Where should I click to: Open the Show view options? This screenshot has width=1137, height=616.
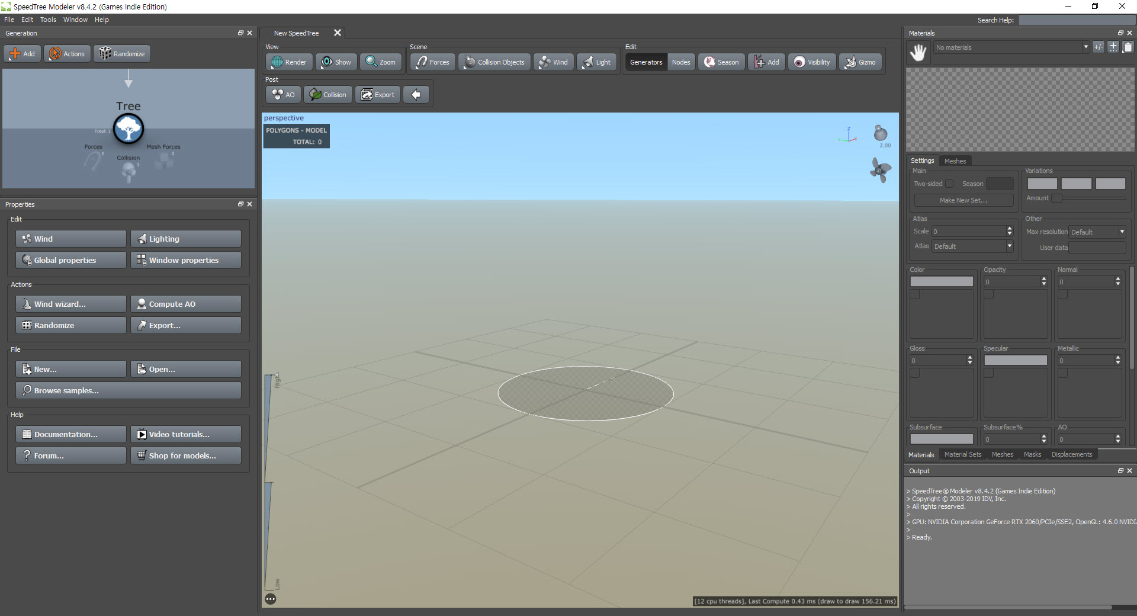tap(336, 62)
